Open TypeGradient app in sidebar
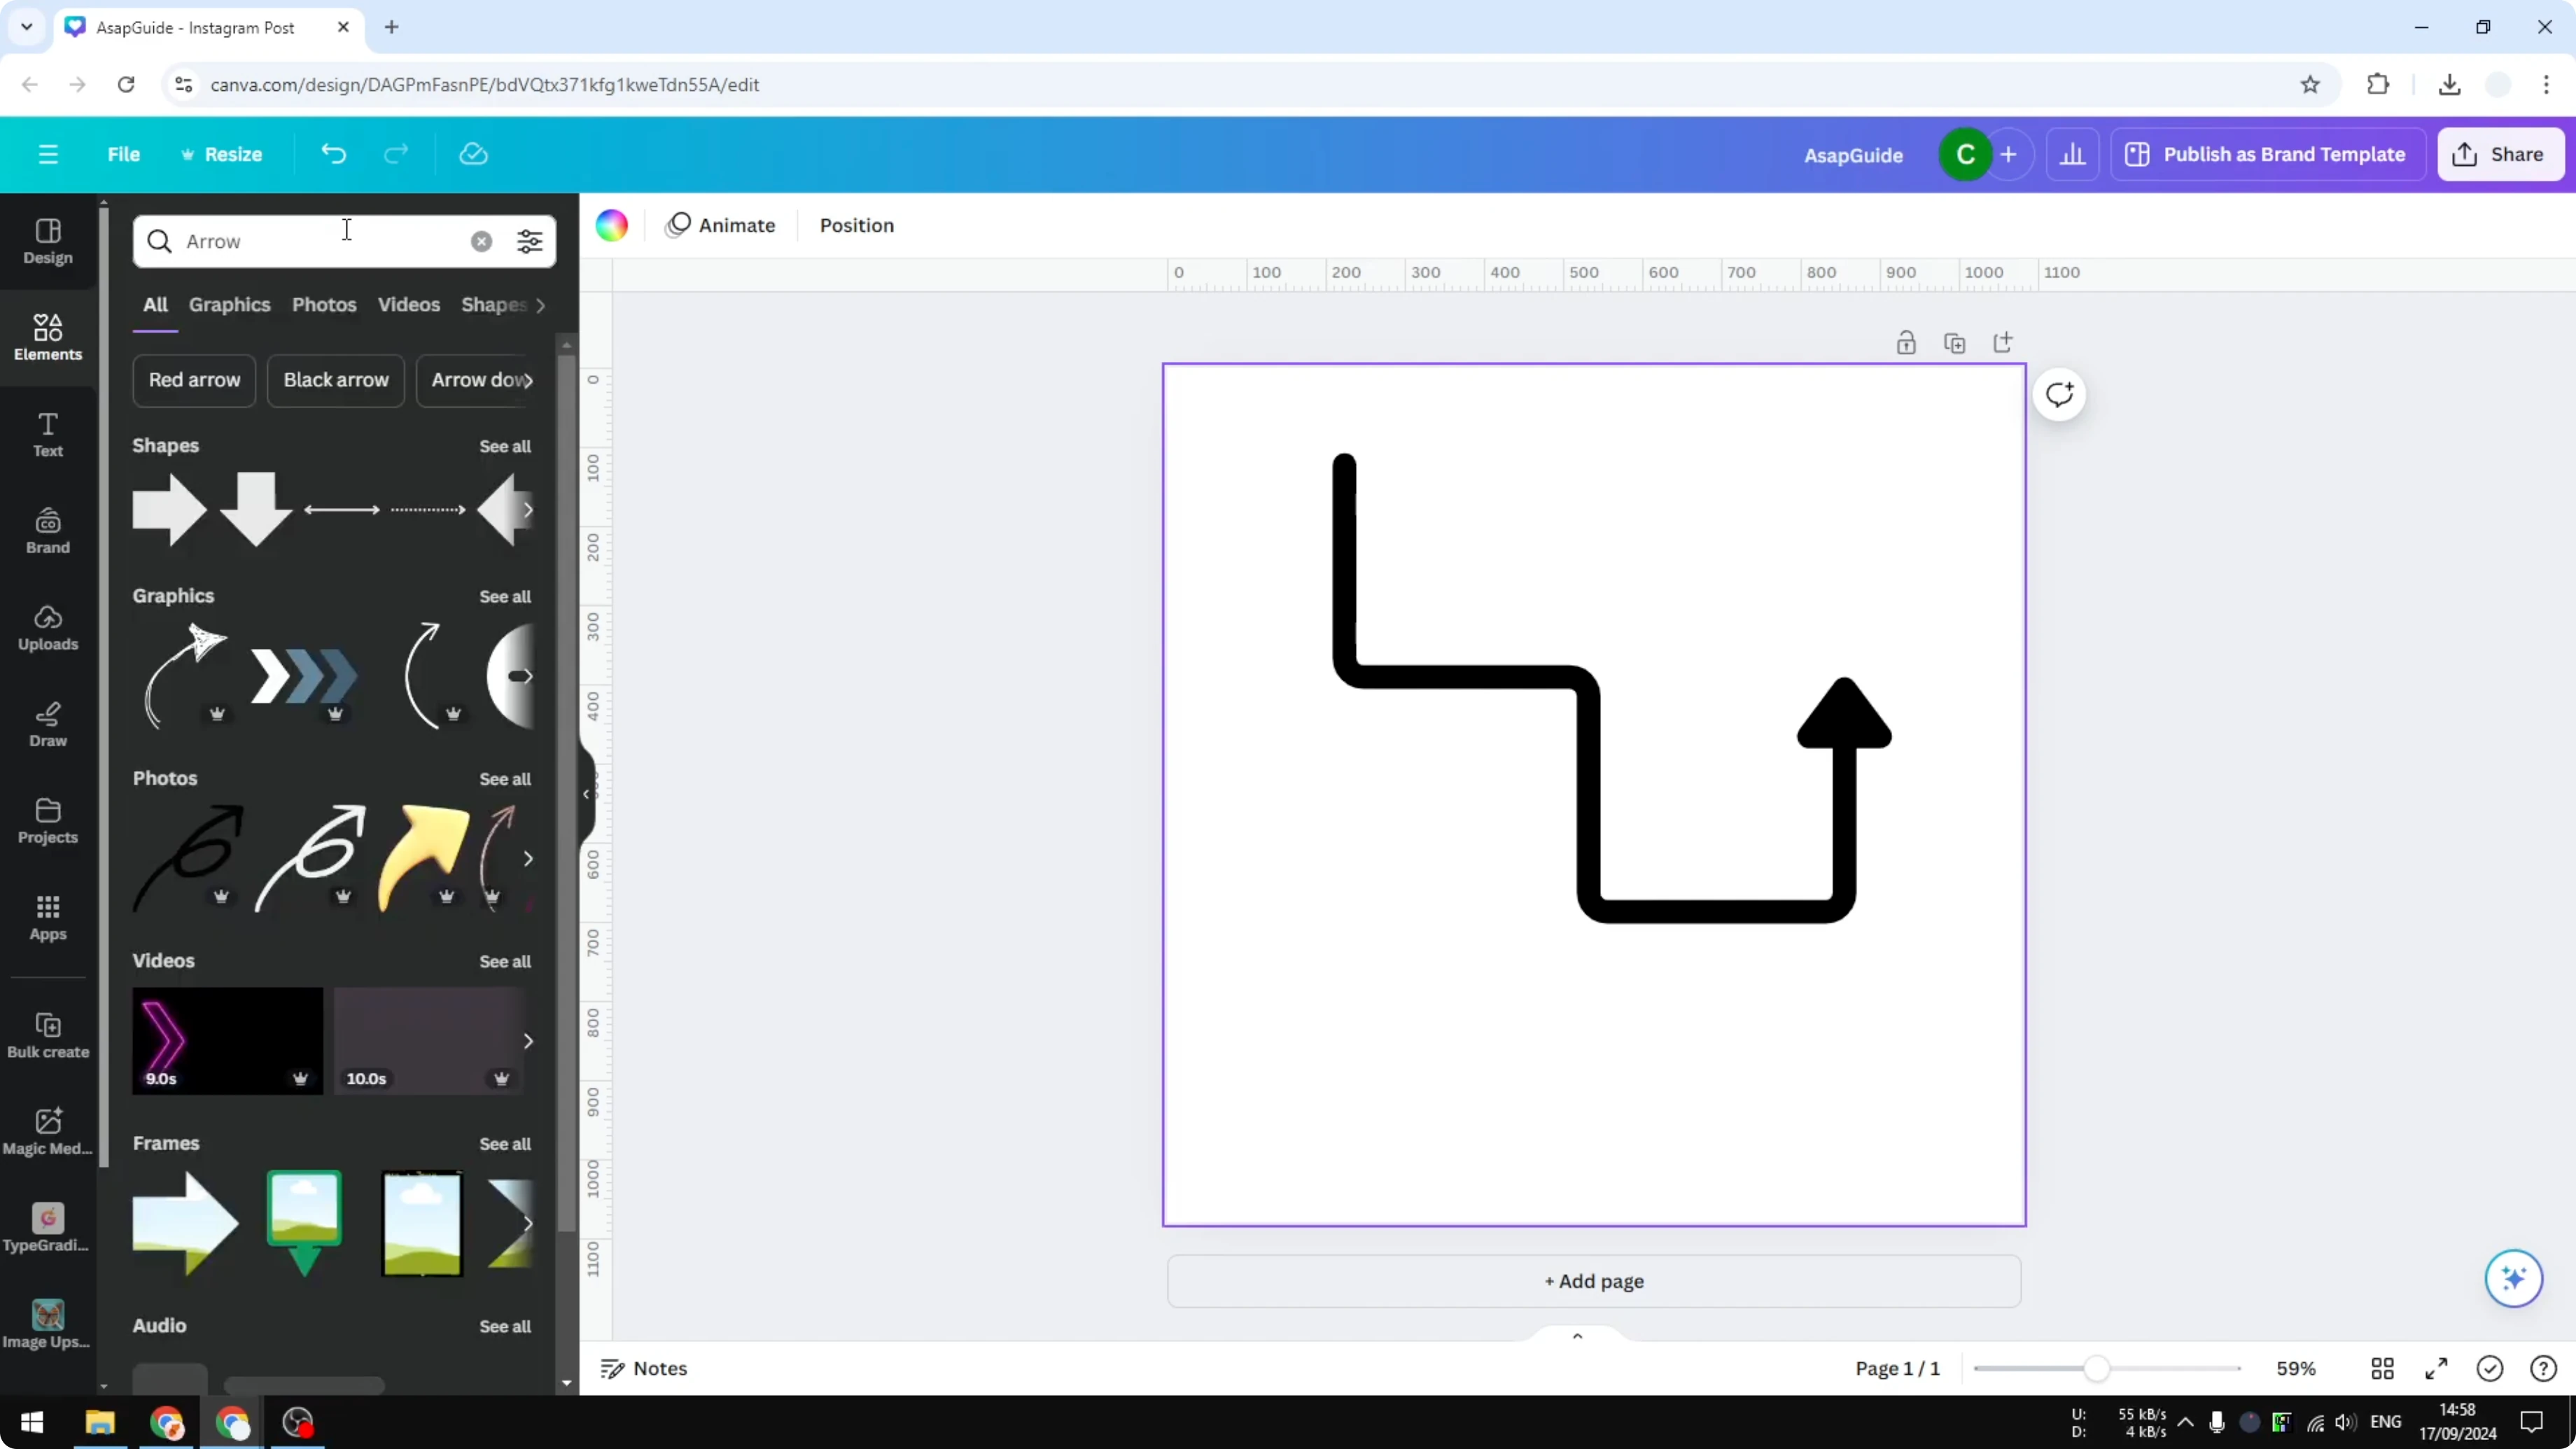This screenshot has width=2576, height=1449. pyautogui.click(x=48, y=1228)
